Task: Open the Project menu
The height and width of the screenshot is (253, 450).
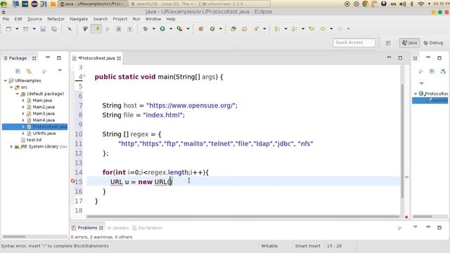Action: [x=120, y=19]
